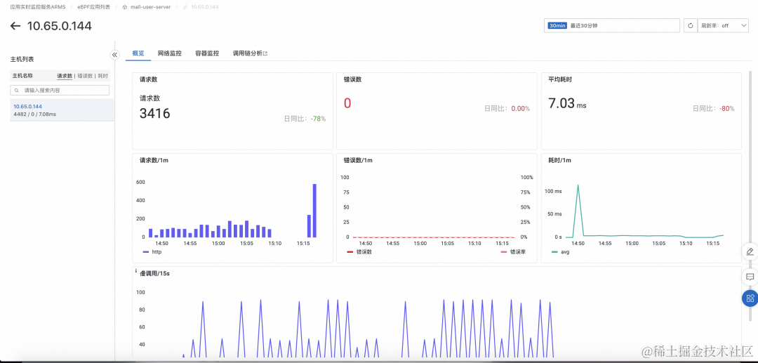758x363 pixels.
Task: Open the 最近30分钟 time range selector
Action: click(x=612, y=25)
